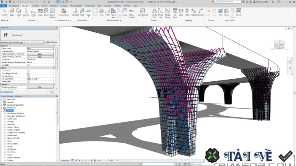Select the Truss tool
The width and height of the screenshot is (296, 166).
(x=40, y=12)
